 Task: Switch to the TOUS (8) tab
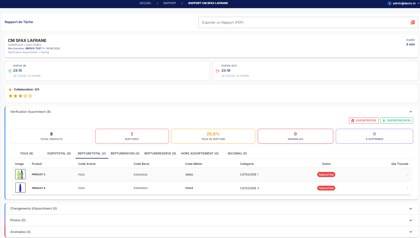pos(26,153)
